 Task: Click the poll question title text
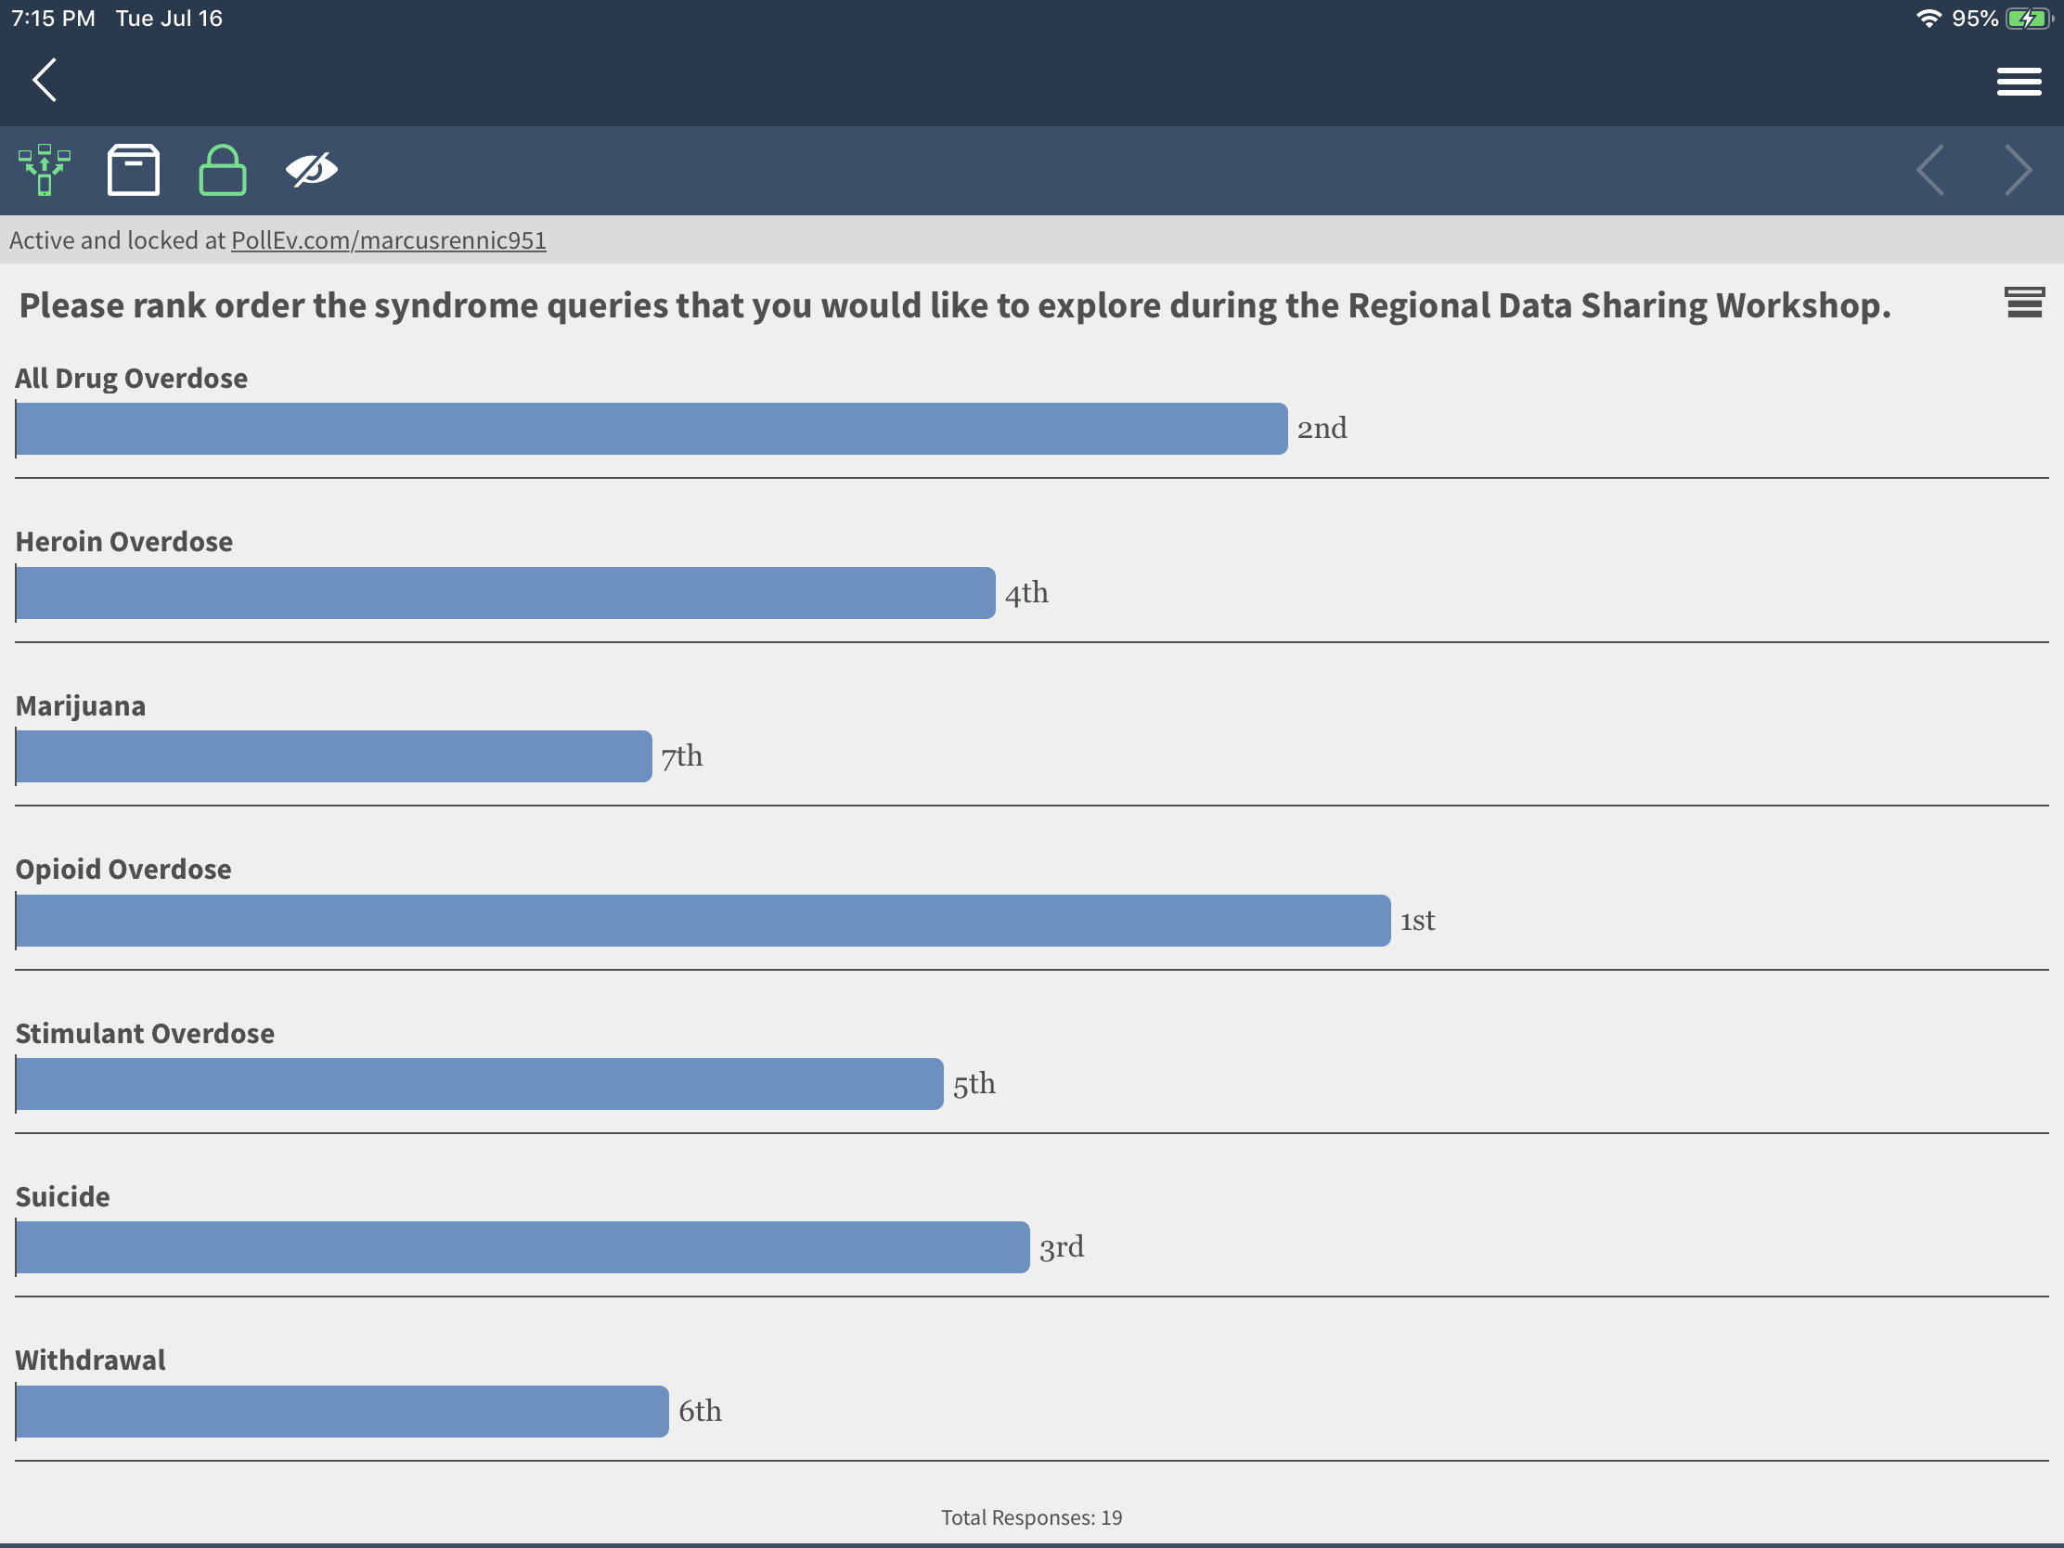pos(955,306)
